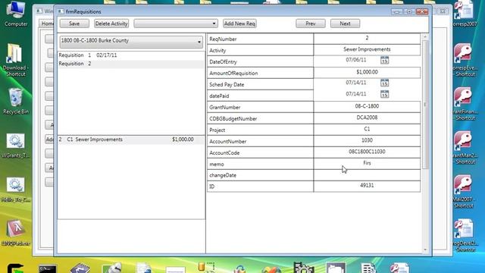The image size is (485, 273).
Task: Click the DateOfEntry date 07/06/11
Action: click(x=356, y=60)
